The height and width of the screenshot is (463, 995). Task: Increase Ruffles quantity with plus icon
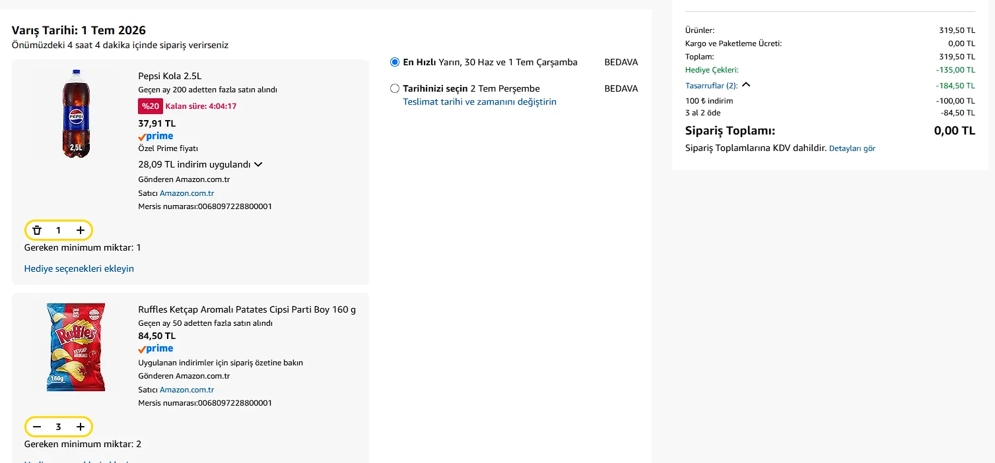pos(81,427)
